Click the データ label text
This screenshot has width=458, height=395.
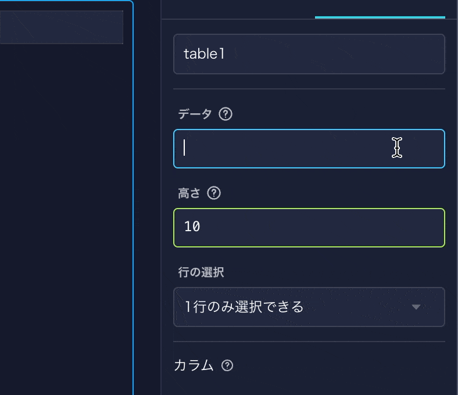[x=195, y=114]
